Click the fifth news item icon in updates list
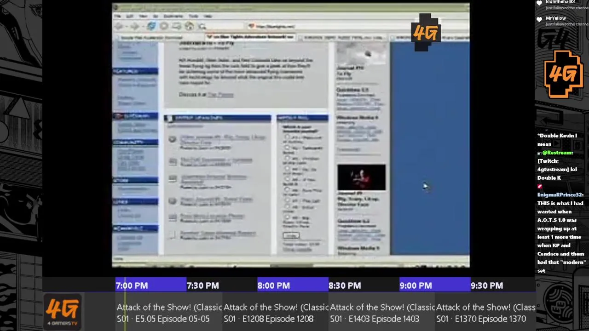589x331 pixels. coord(172,217)
